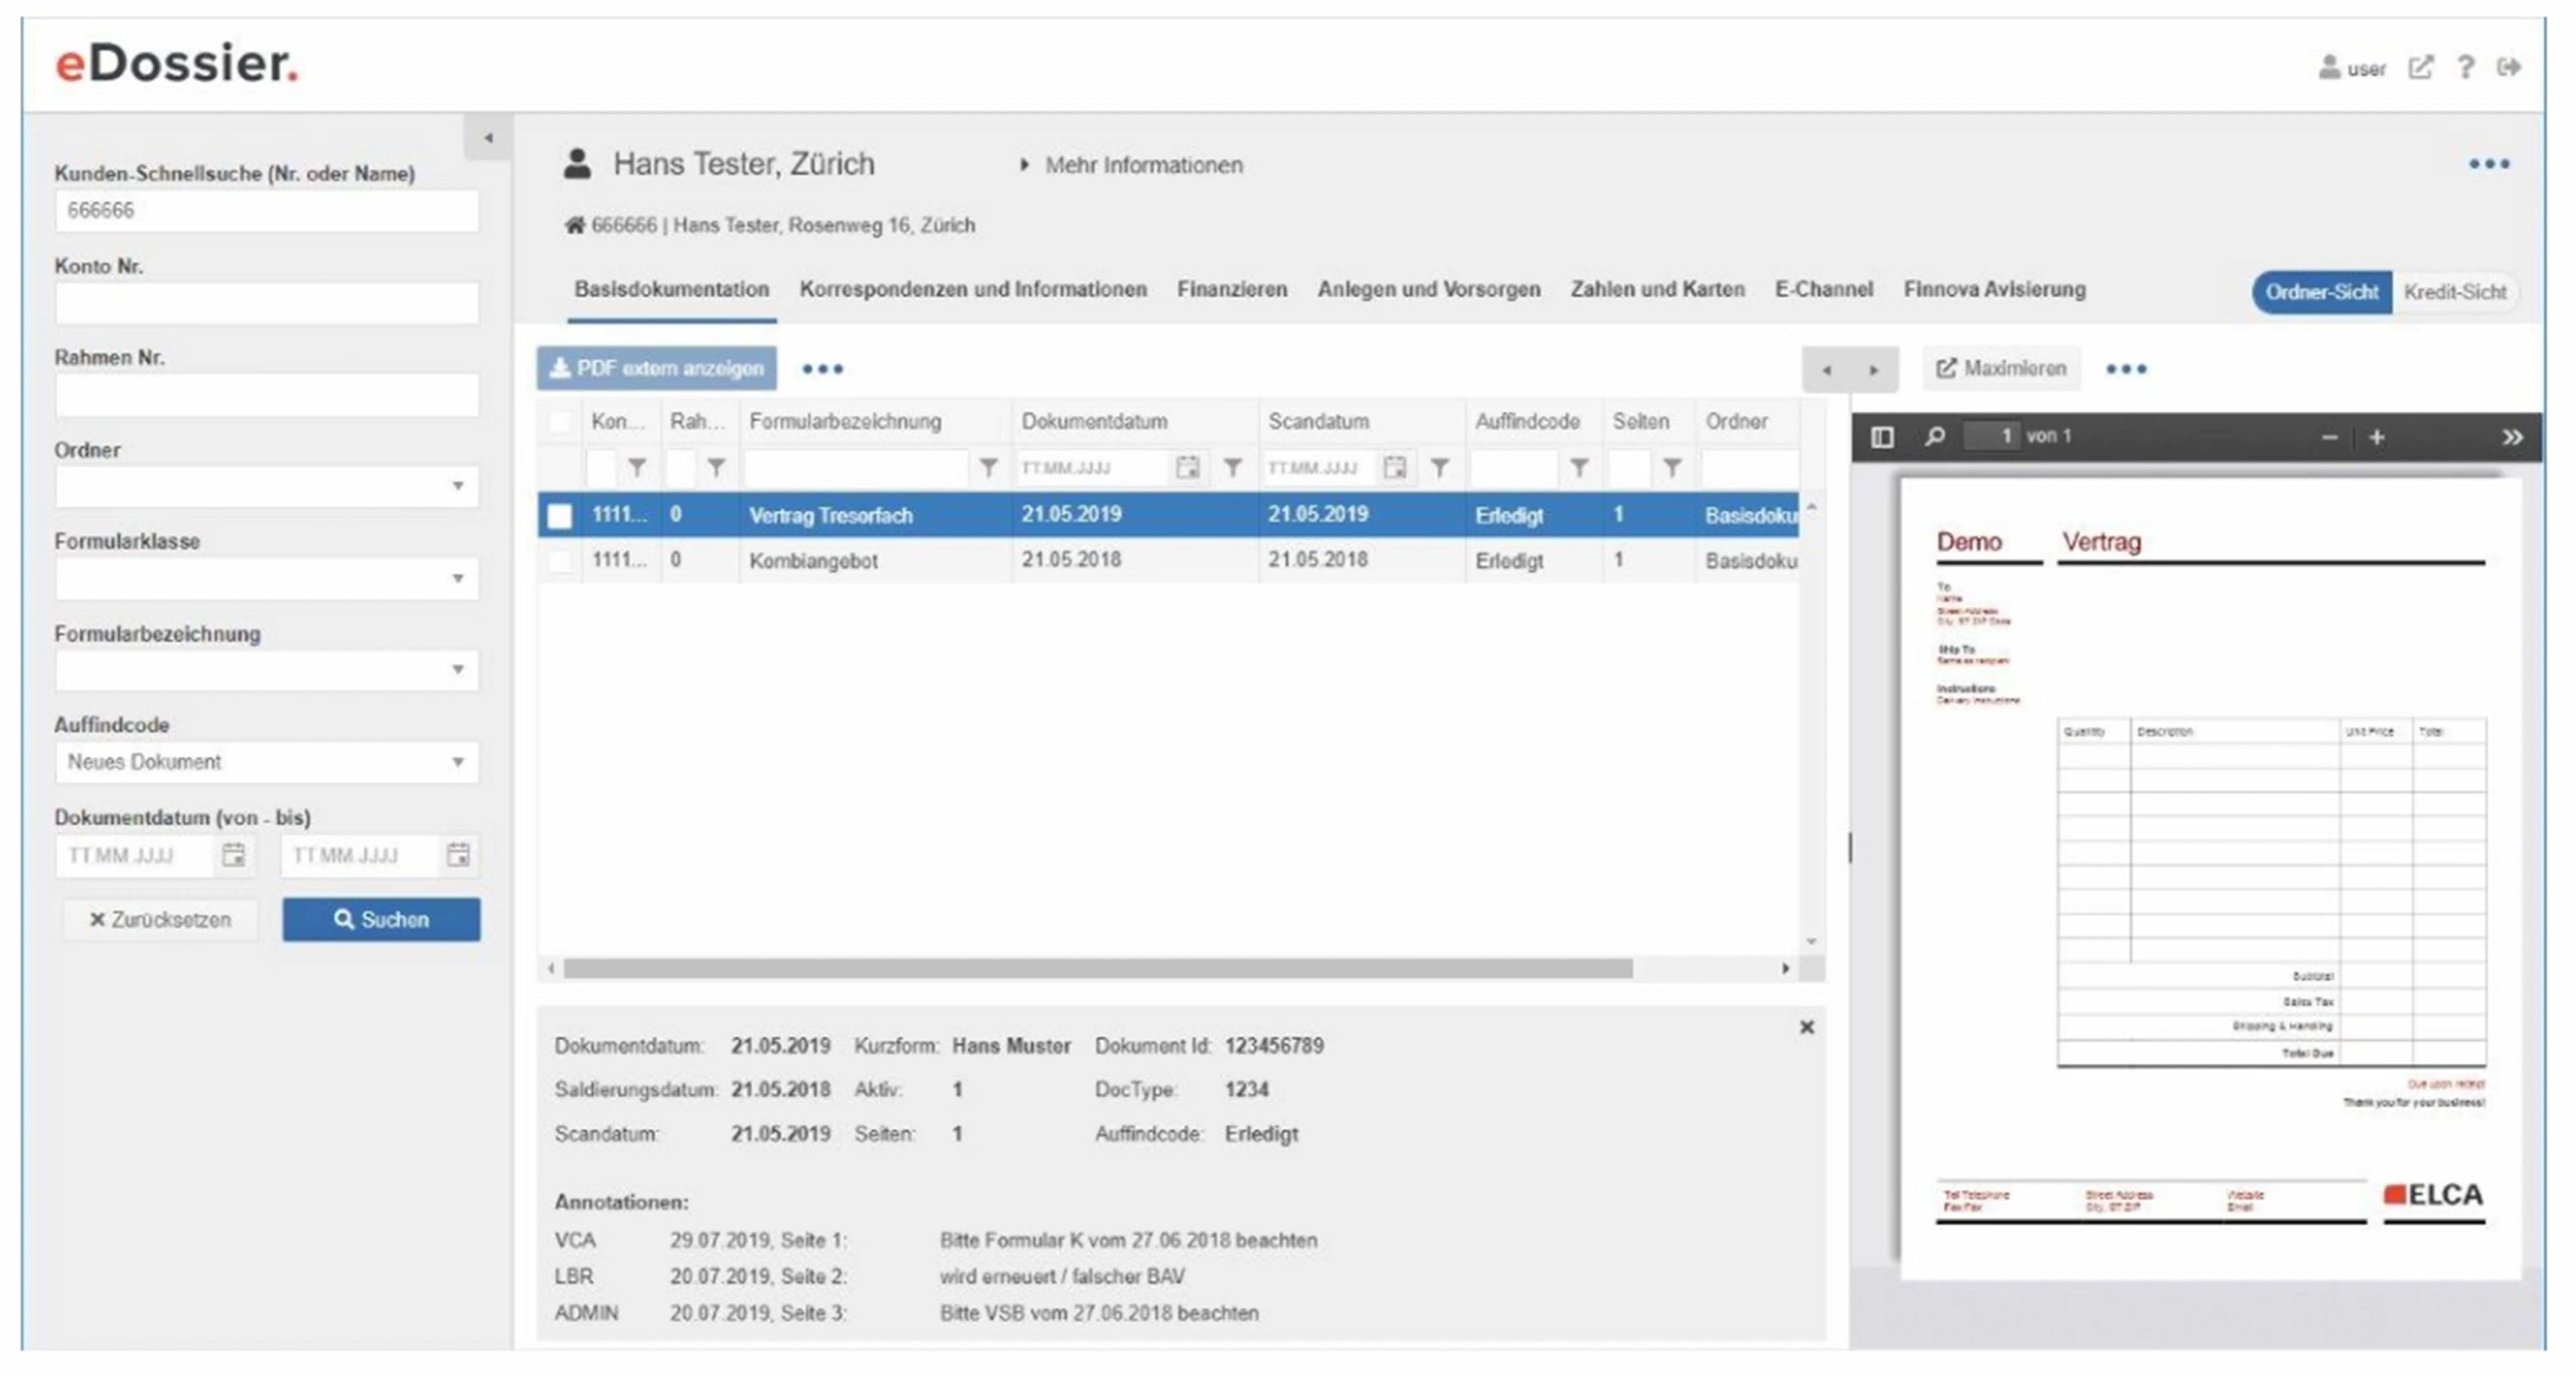Open the user account icon
This screenshot has width=2576, height=1376.
point(2329,67)
